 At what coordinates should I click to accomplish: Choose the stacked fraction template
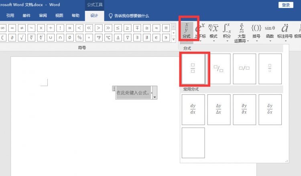pos(193,69)
